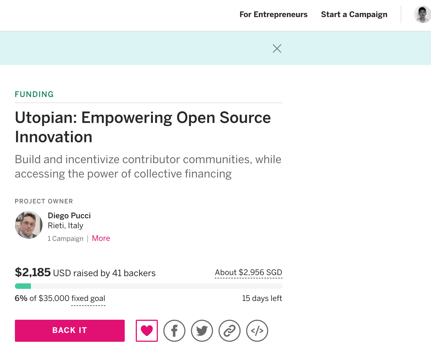Copy campaign link with chain icon
431x355 pixels.
click(x=230, y=331)
